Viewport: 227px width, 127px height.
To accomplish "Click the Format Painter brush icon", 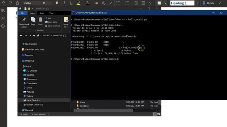I will (x=96, y=3).
